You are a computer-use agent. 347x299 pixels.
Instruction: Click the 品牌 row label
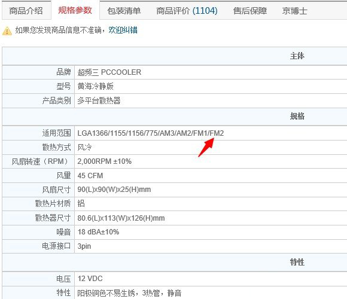[x=64, y=72]
